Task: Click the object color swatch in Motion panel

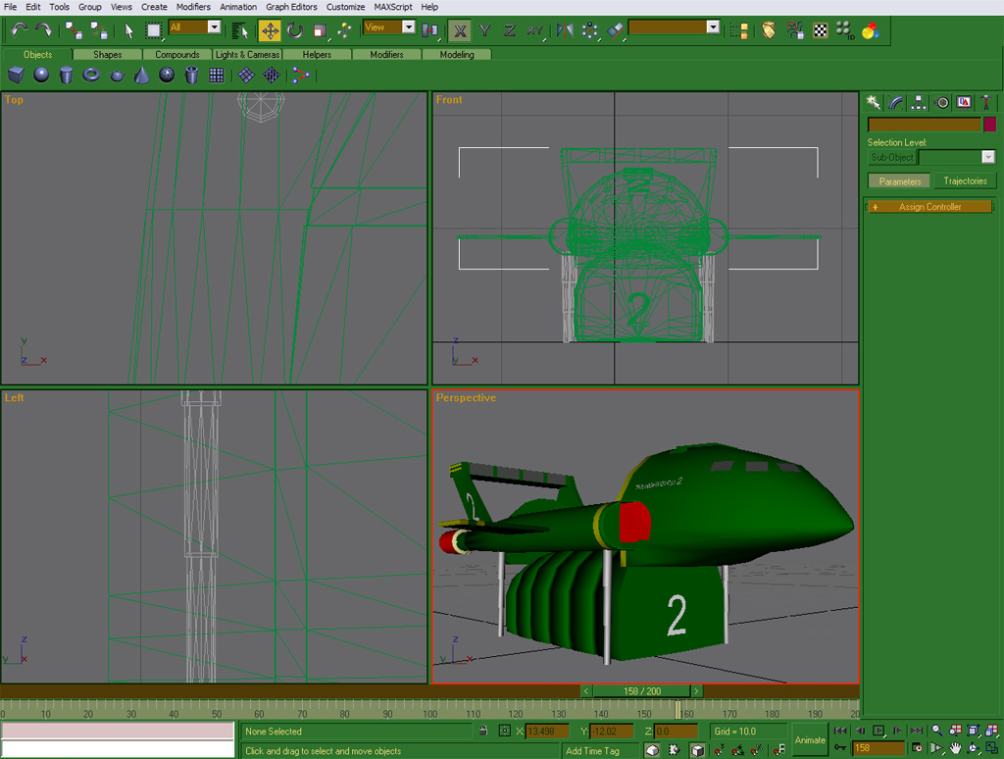Action: click(x=989, y=125)
